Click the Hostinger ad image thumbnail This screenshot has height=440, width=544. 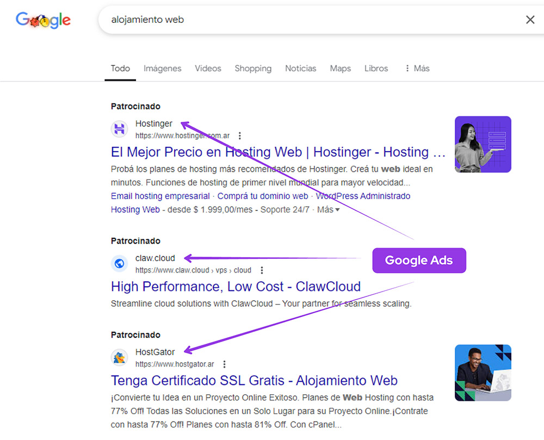pos(483,144)
